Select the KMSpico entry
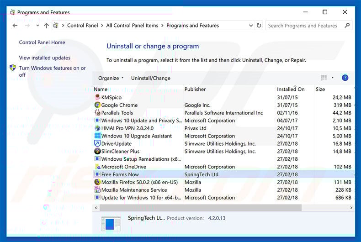Image resolution: width=361 pixels, height=242 pixels. point(223,97)
